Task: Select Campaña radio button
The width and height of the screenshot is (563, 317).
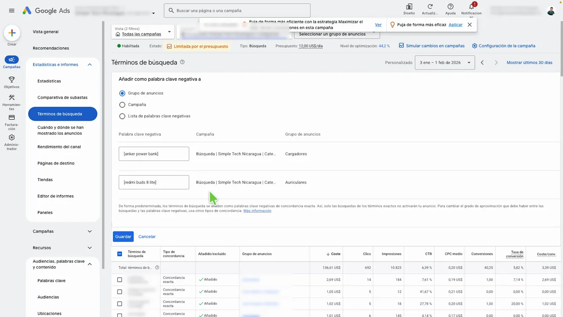Action: pyautogui.click(x=122, y=105)
